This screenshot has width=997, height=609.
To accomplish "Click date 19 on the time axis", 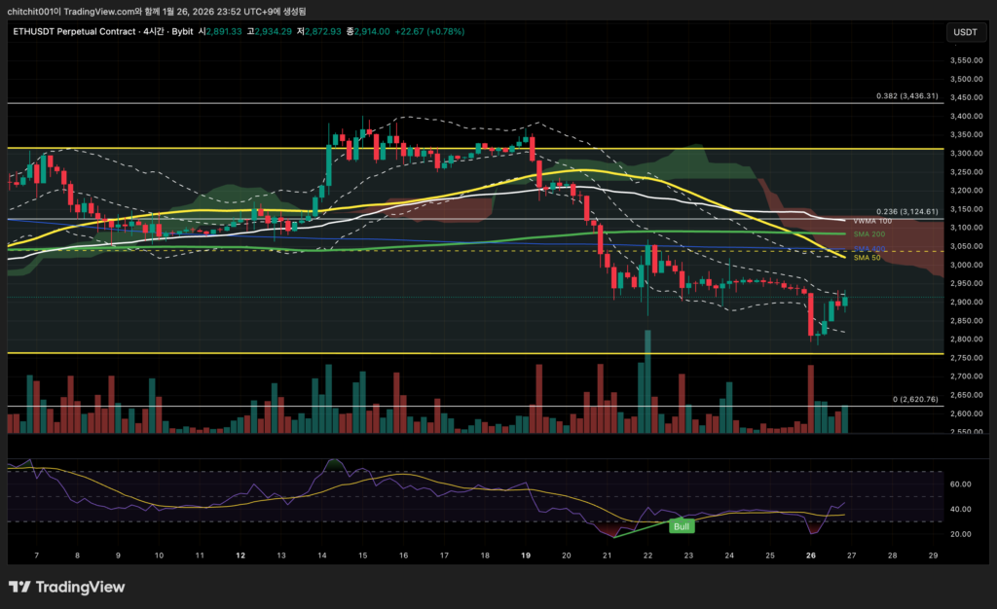I will click(525, 555).
